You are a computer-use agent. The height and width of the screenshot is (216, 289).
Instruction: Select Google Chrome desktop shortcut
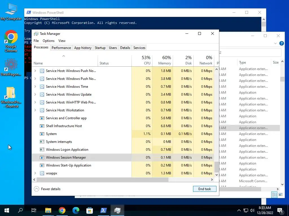pos(11,41)
